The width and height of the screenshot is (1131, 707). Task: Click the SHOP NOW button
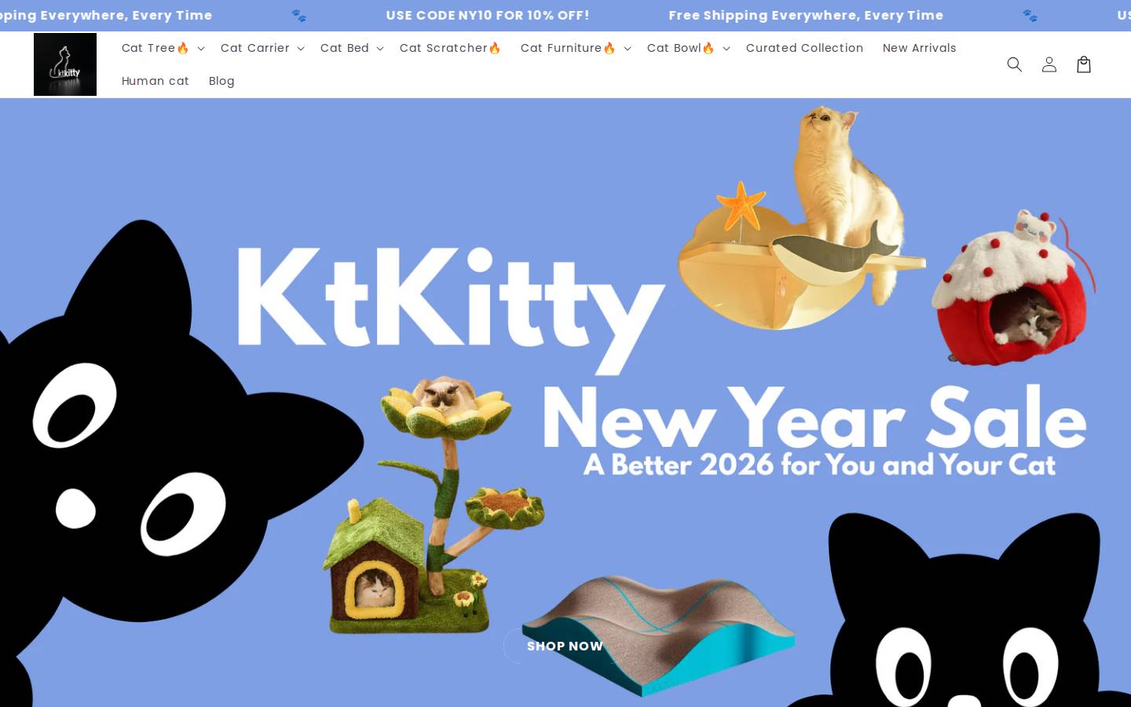tap(565, 646)
